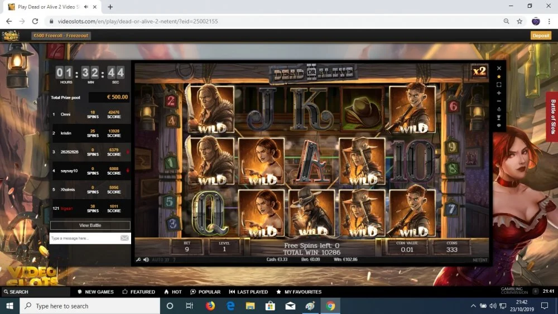Open the Windows Start menu

click(9, 306)
